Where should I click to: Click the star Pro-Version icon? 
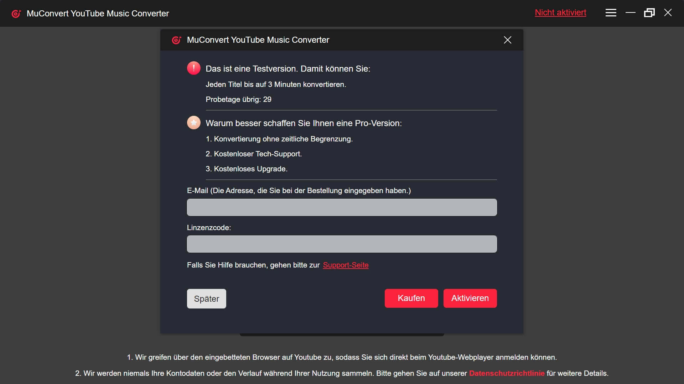pyautogui.click(x=193, y=123)
